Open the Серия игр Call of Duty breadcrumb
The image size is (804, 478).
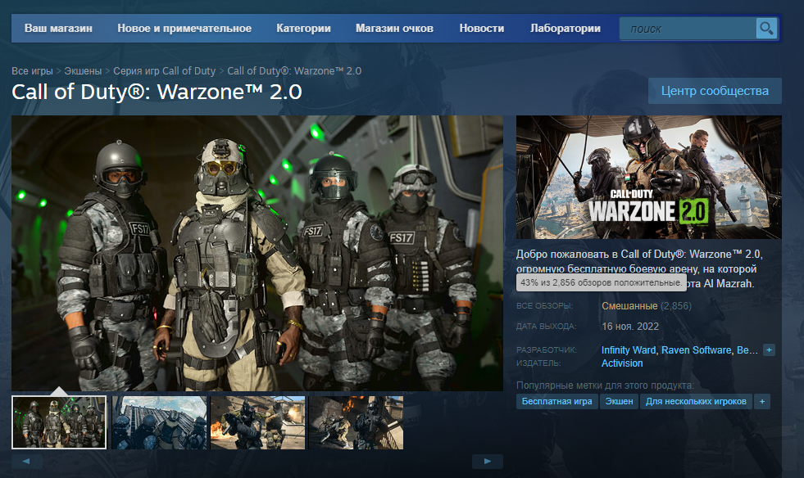pos(164,70)
